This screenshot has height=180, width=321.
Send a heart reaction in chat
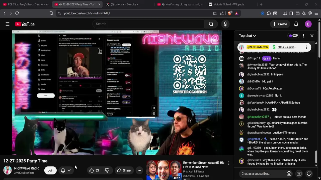309,173
